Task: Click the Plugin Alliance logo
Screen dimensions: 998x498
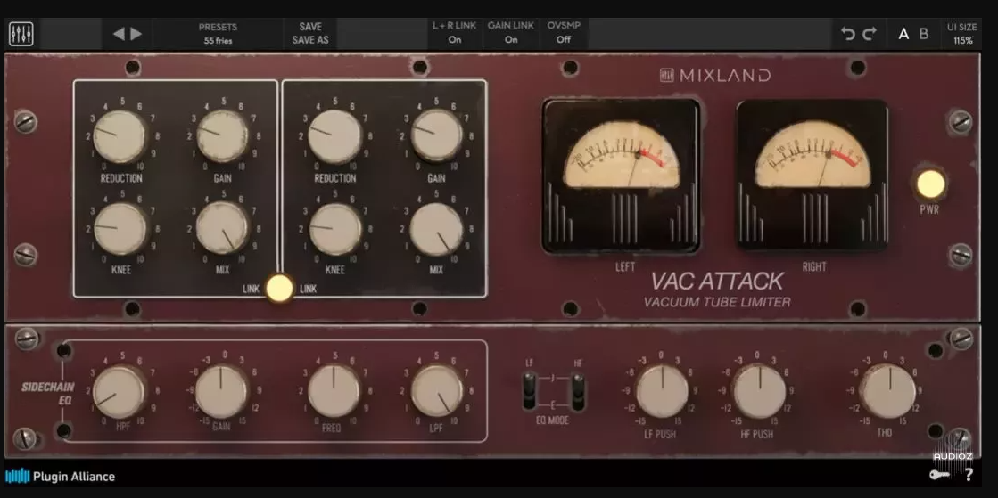Action: click(61, 477)
